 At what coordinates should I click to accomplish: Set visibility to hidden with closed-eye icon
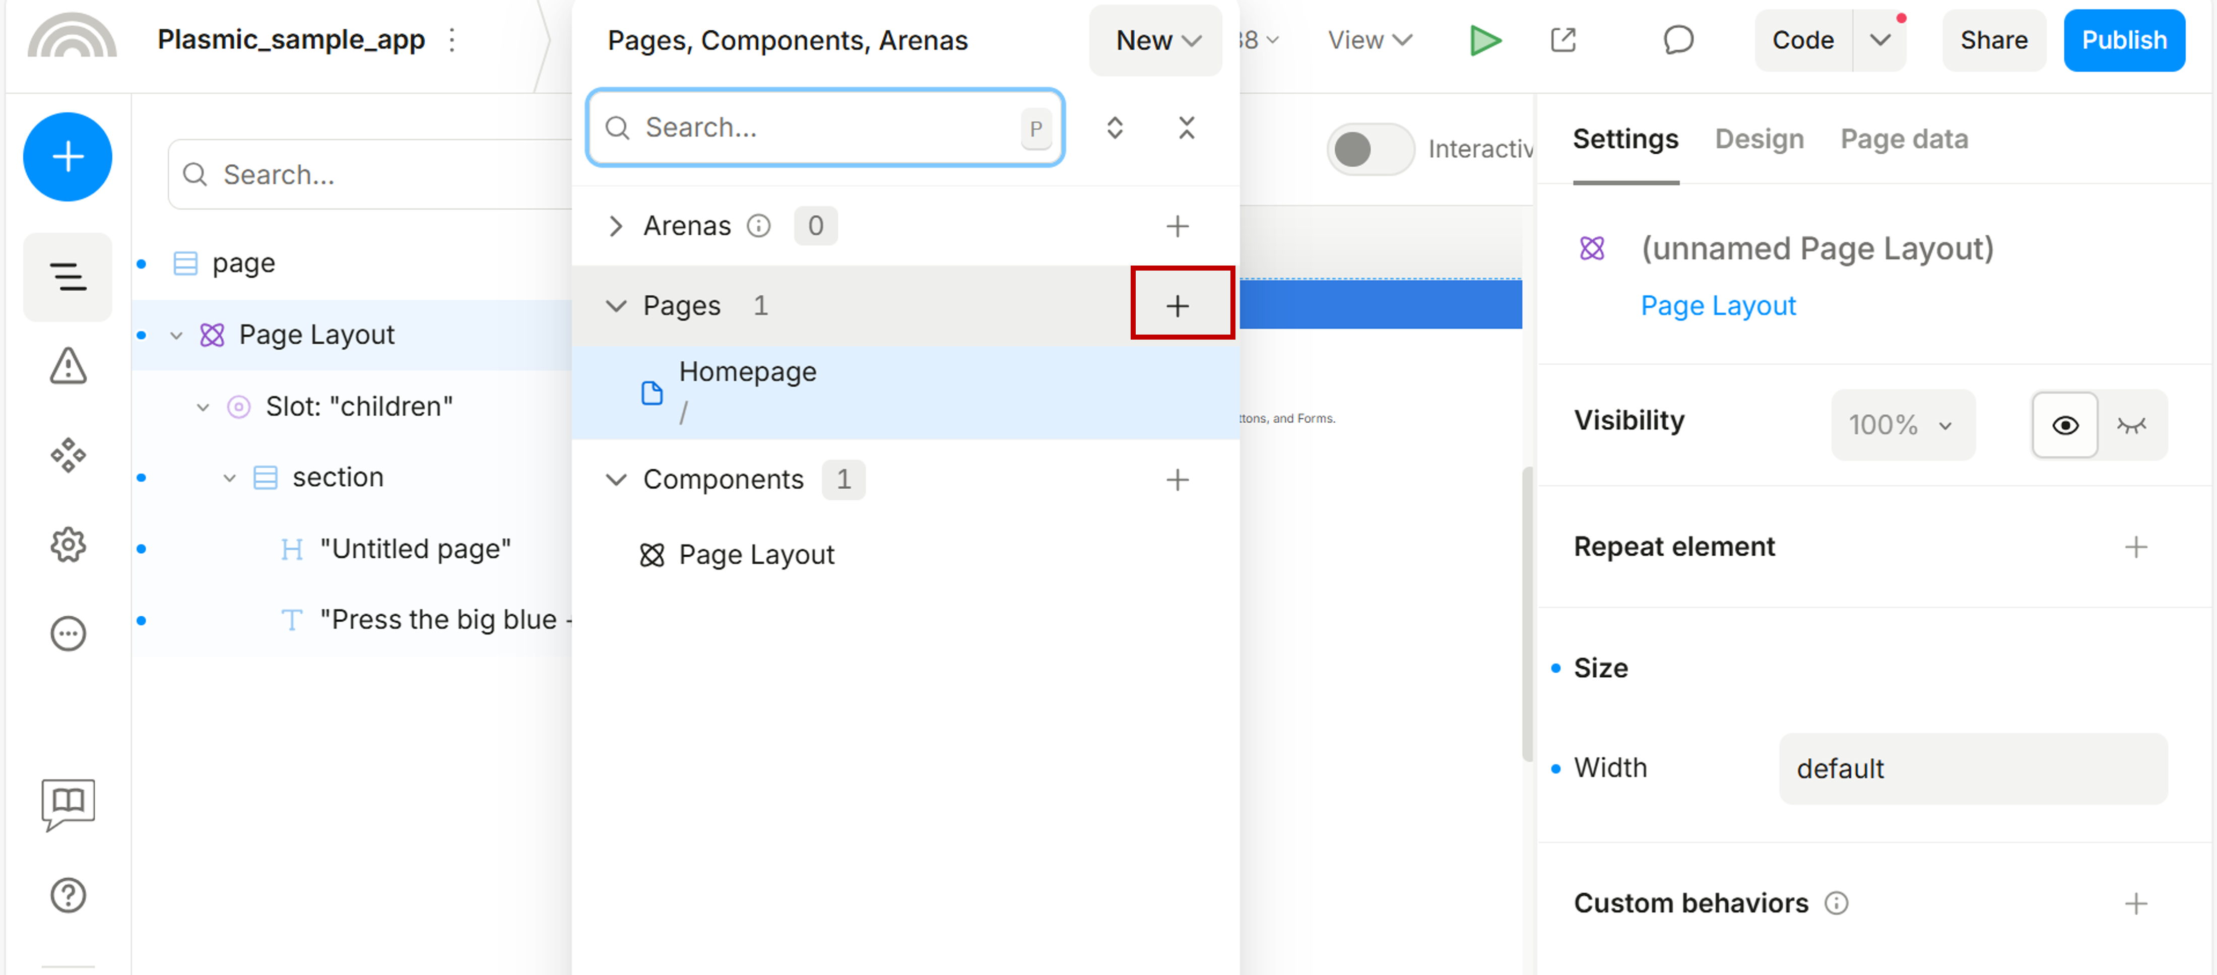2131,425
